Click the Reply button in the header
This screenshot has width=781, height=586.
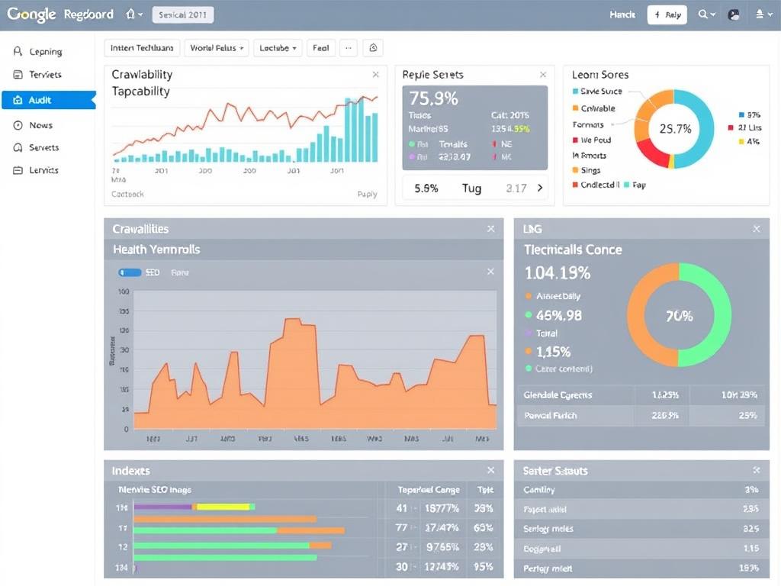(x=667, y=14)
